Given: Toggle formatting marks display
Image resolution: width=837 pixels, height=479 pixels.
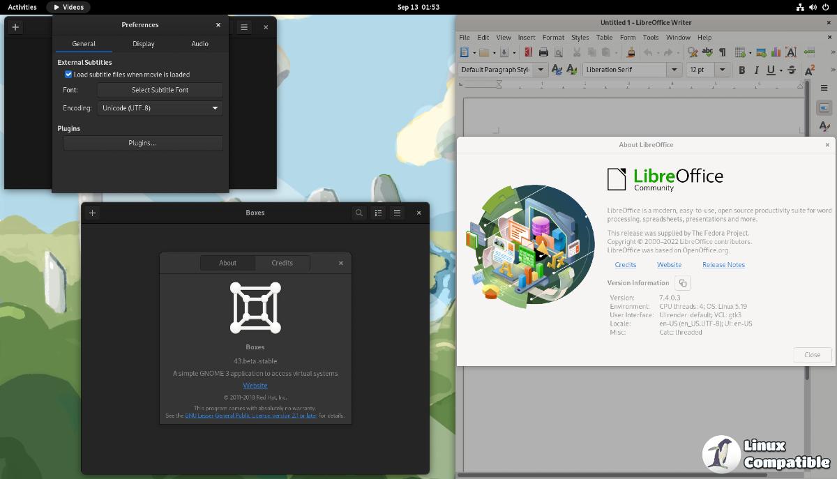Looking at the screenshot, I should pos(722,52).
